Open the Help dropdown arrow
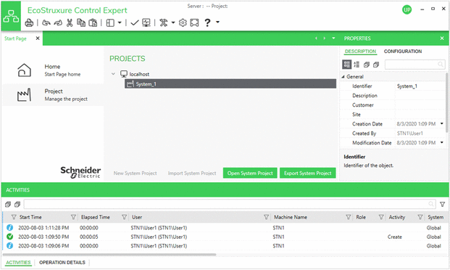This screenshot has height=270, width=450. [218, 22]
